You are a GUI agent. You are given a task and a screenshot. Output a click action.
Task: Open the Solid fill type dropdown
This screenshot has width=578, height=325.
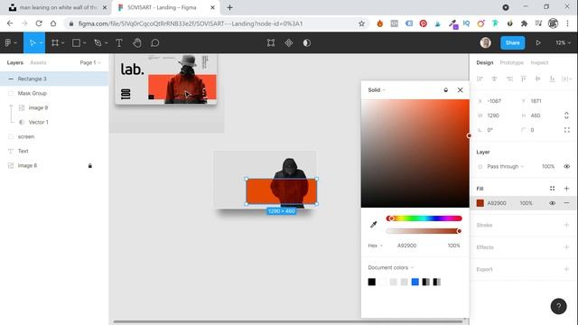377,90
